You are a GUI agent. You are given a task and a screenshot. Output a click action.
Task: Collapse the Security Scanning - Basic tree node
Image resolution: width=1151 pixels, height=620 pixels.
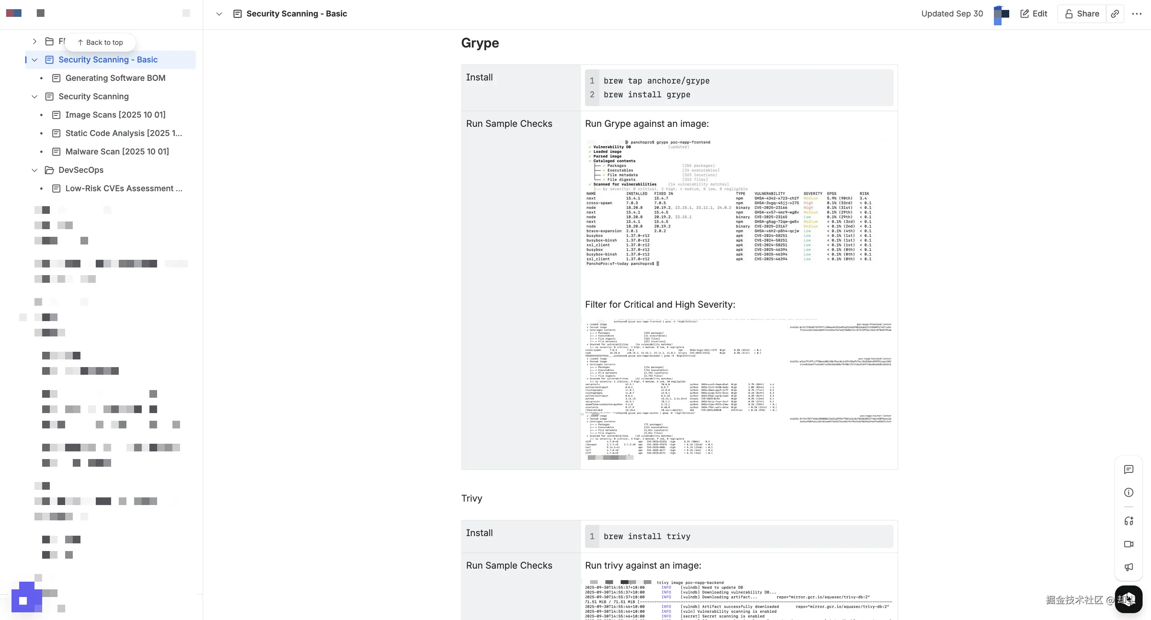click(34, 60)
